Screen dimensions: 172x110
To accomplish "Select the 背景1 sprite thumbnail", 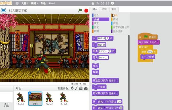I will (x=35, y=99).
